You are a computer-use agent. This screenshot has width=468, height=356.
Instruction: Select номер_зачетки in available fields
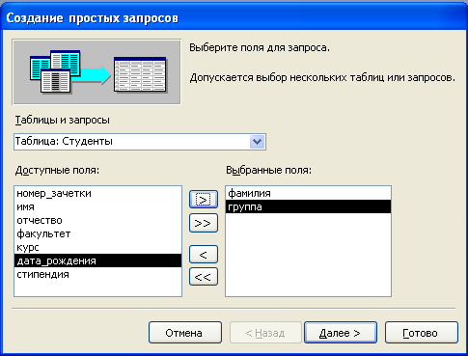click(x=97, y=193)
